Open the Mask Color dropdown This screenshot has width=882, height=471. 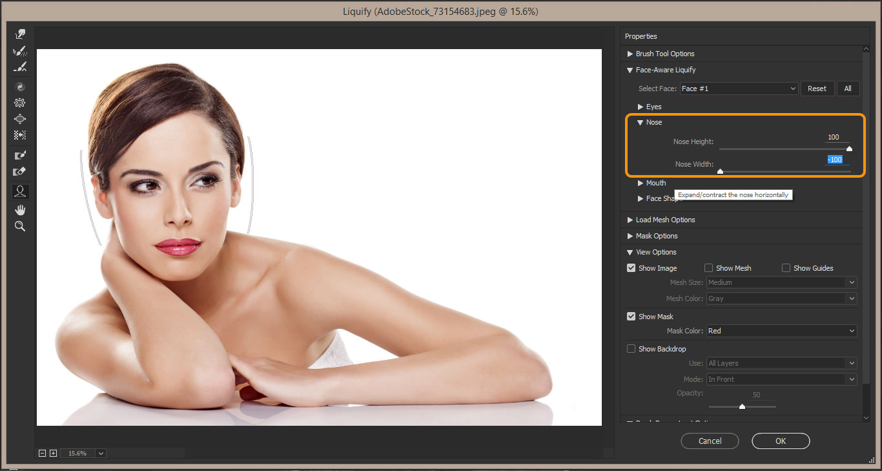(782, 331)
